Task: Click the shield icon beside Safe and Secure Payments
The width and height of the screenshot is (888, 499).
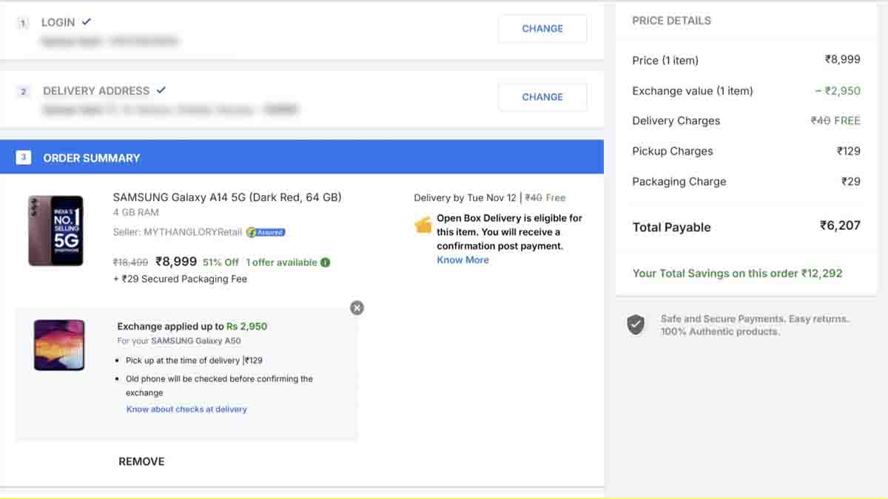Action: point(636,325)
